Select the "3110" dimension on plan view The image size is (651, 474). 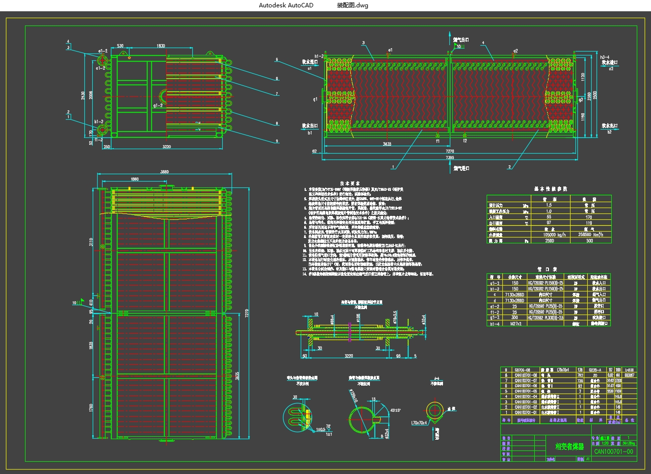[92, 242]
